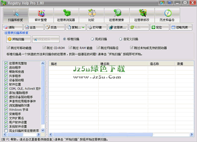Uncheck 安装程序 item
Viewport: 197px width, 142px height.
coord(6,114)
